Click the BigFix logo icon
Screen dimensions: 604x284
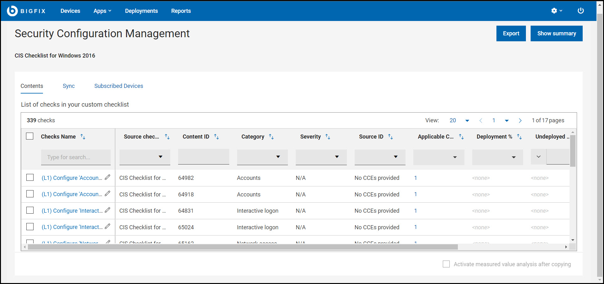click(x=12, y=11)
